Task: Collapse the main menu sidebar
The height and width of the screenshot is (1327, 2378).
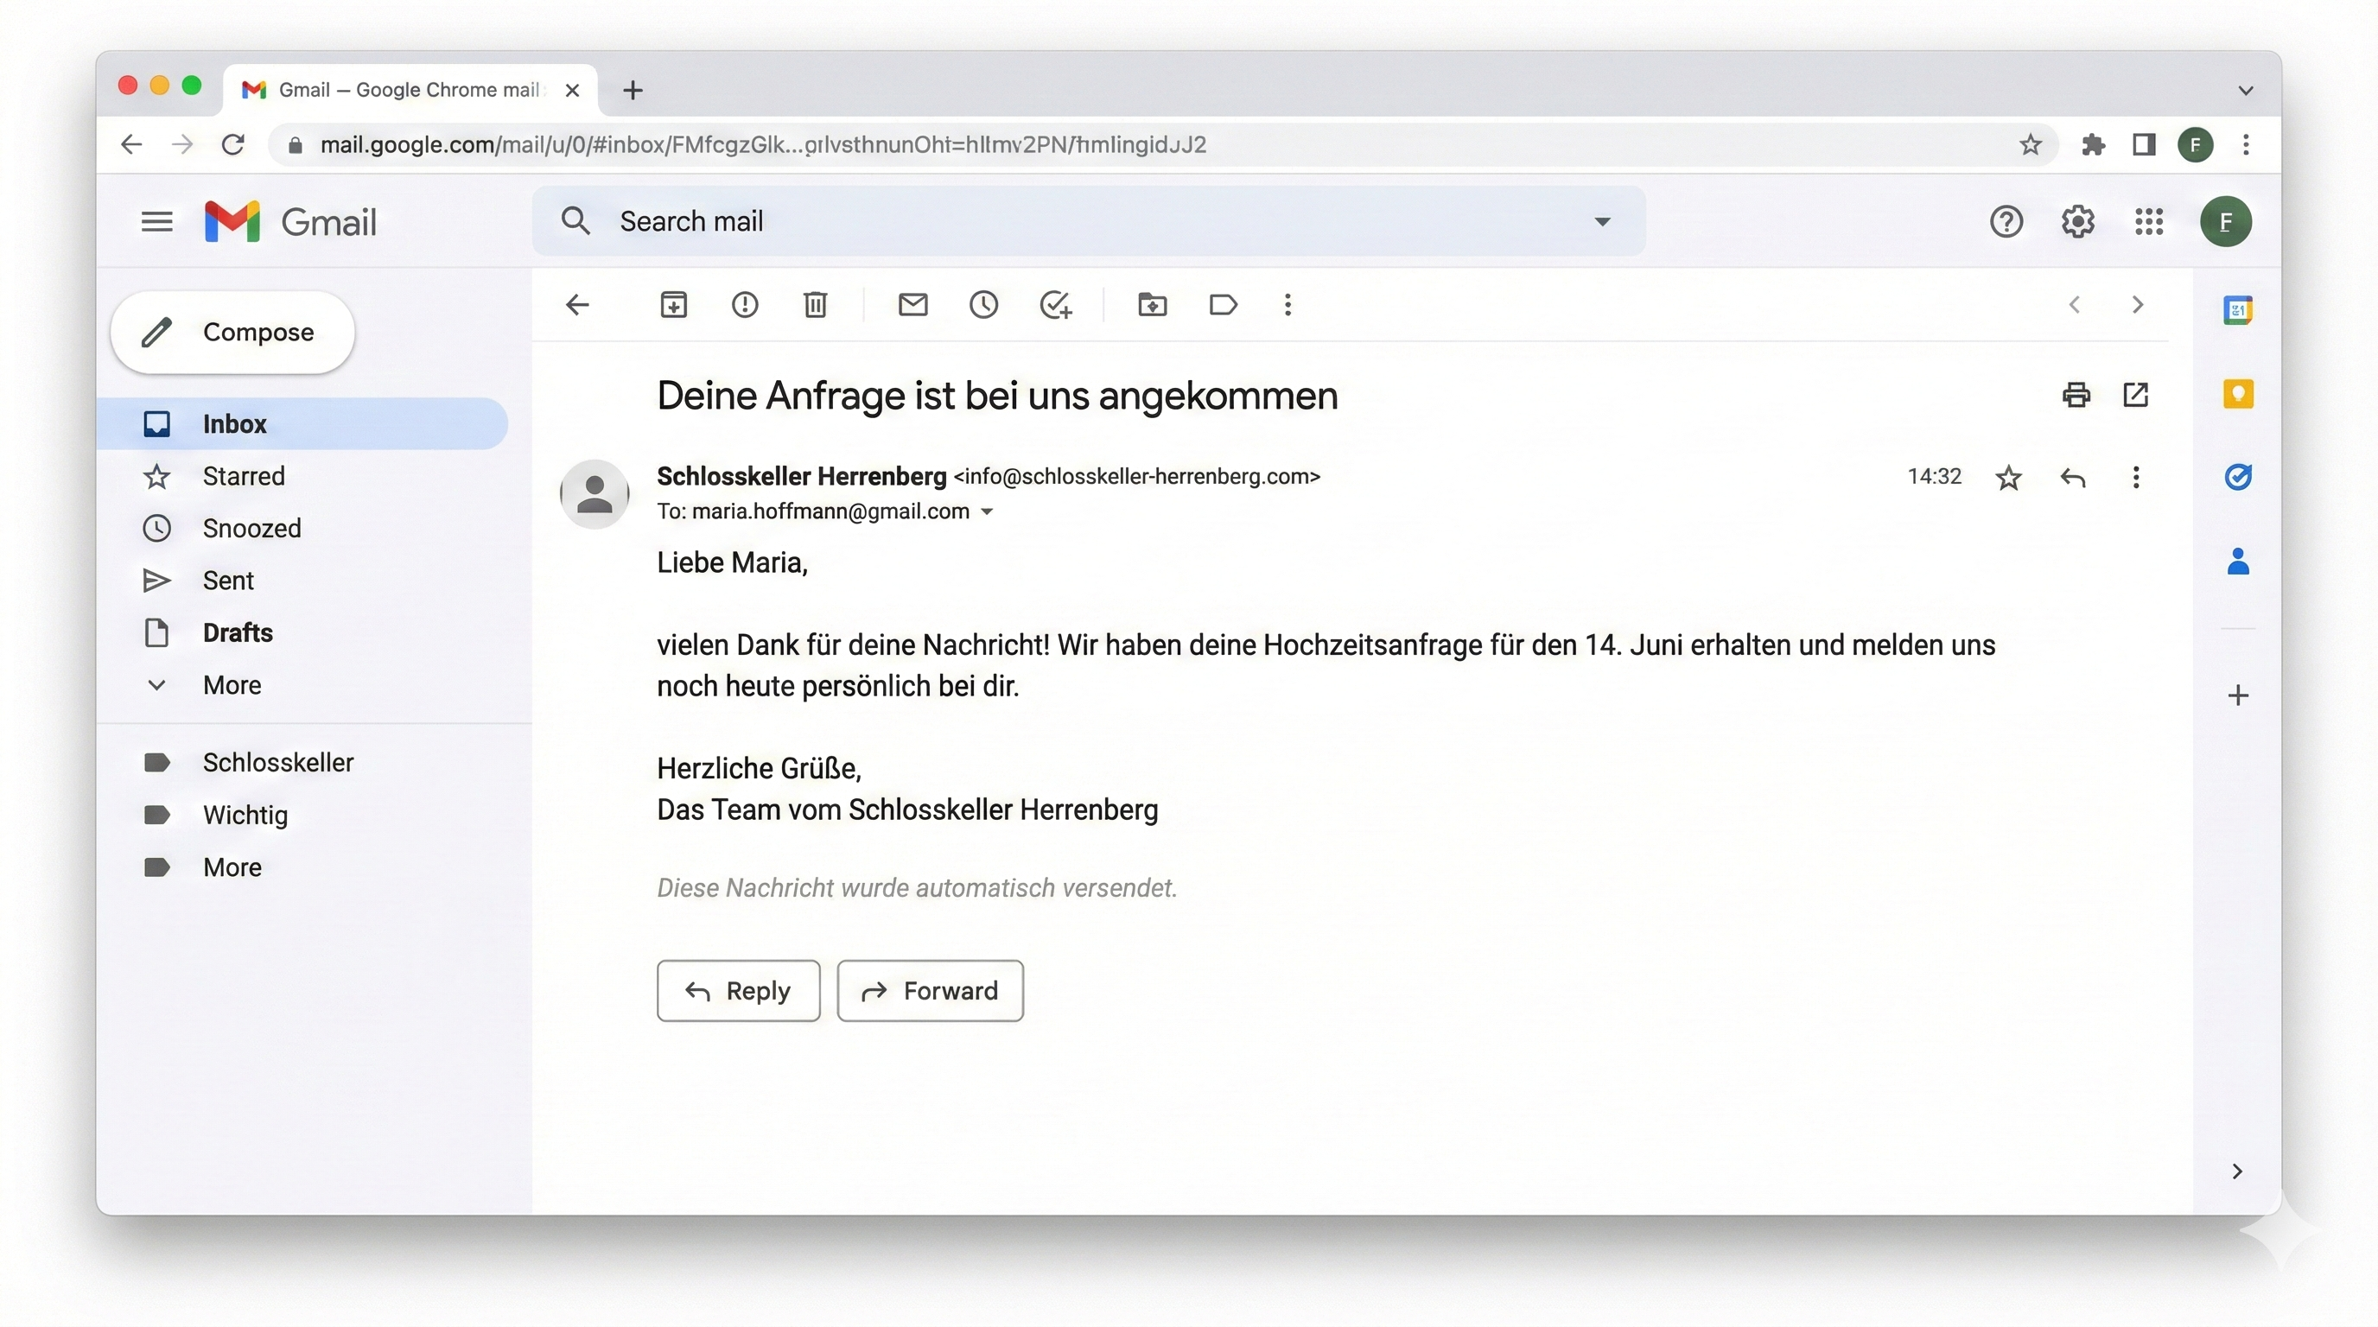Action: [156, 220]
